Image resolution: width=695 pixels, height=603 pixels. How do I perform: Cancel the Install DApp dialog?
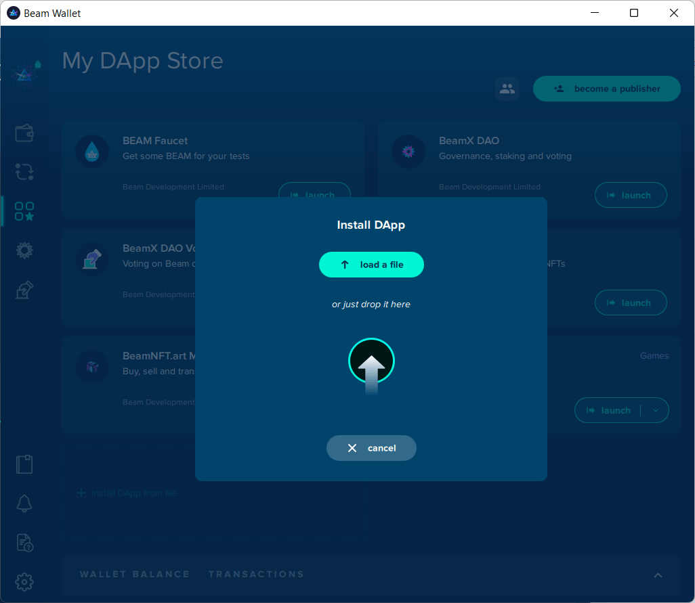(371, 448)
